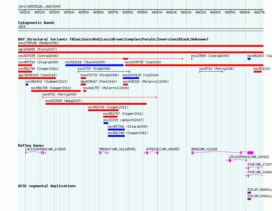The height and width of the screenshot is (211, 272).
Task: Click the nsv9713 (Perry2008) thin blue line
Action: point(211,72)
